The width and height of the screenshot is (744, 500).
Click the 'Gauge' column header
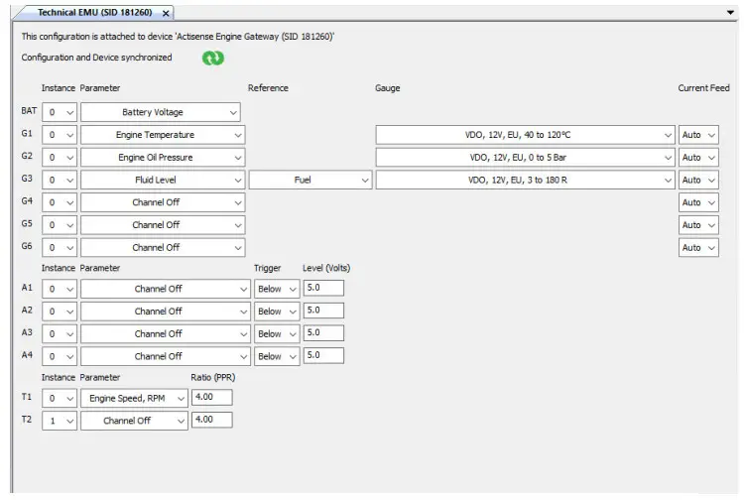coord(388,87)
